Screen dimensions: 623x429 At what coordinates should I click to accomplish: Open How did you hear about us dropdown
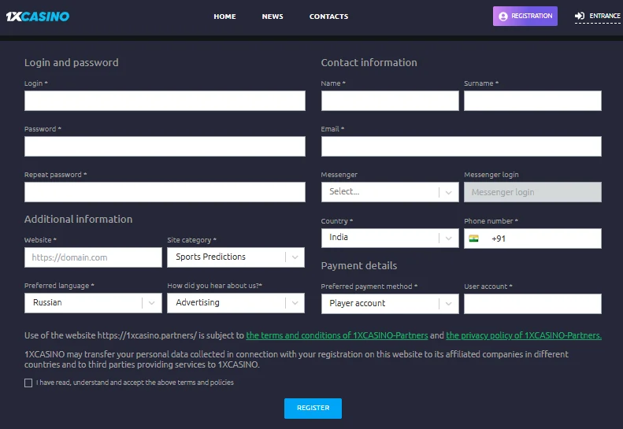tap(236, 303)
